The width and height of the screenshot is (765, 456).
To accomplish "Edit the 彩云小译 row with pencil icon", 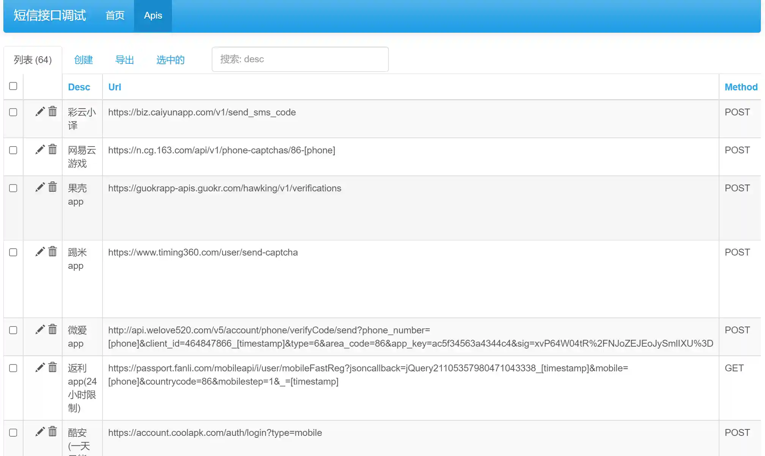I will pos(40,112).
